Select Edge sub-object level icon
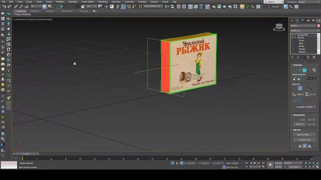Viewport: 321px width, 180px height. [300, 70]
